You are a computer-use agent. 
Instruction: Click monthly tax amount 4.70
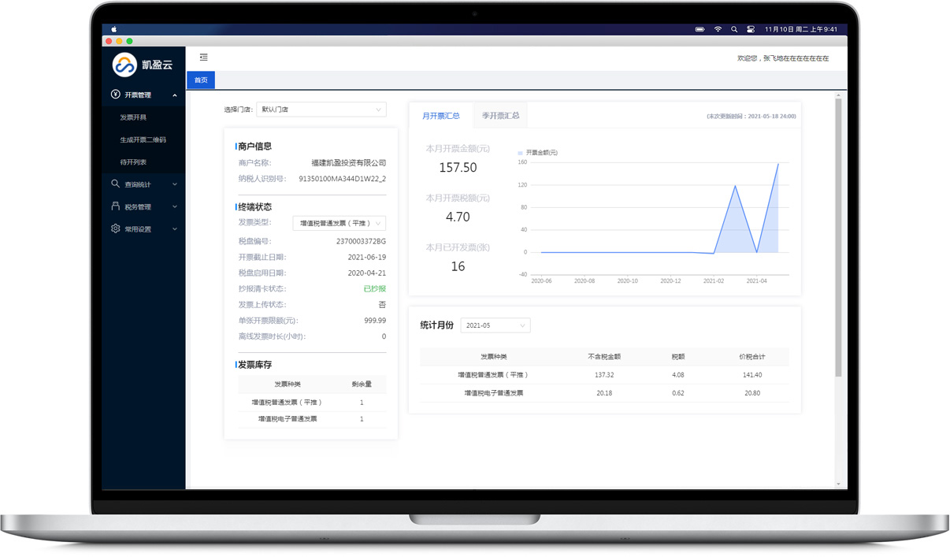coord(458,217)
